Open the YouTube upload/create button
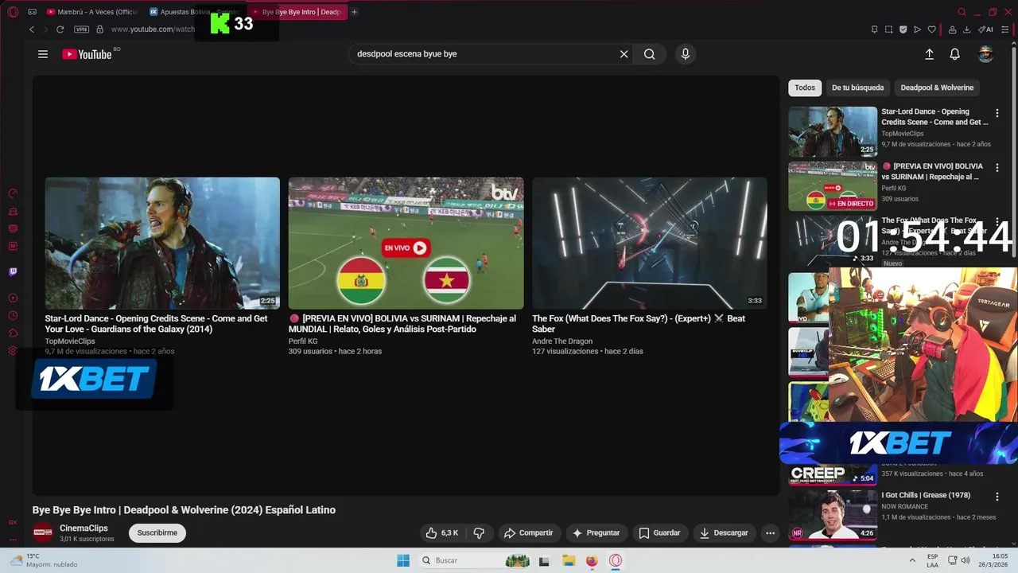This screenshot has height=573, width=1018. point(929,54)
